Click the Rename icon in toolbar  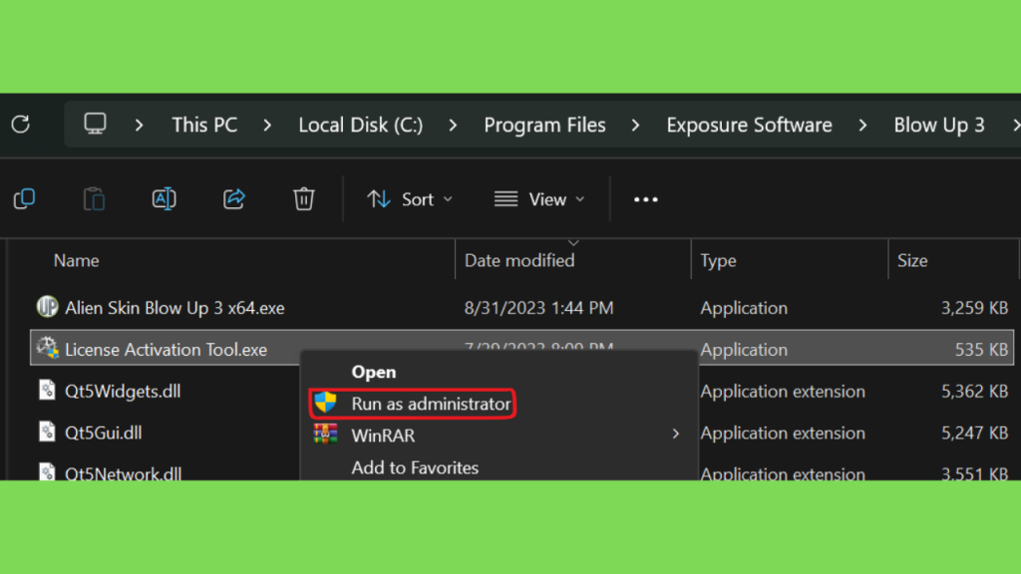pyautogui.click(x=165, y=198)
